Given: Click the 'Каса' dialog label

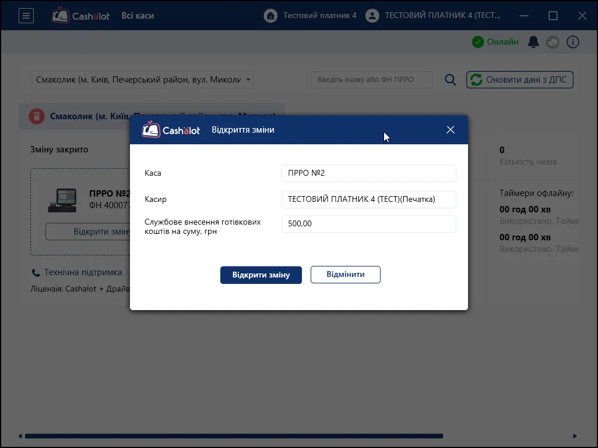Looking at the screenshot, I should click(153, 173).
